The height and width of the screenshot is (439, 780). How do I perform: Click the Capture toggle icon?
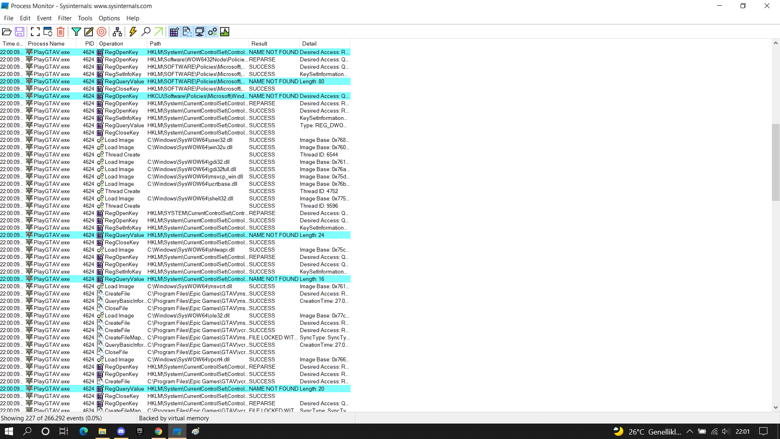point(35,32)
